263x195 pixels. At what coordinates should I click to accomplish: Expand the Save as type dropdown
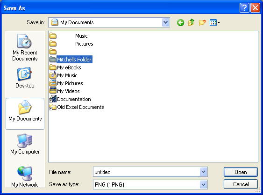pyautogui.click(x=204, y=185)
